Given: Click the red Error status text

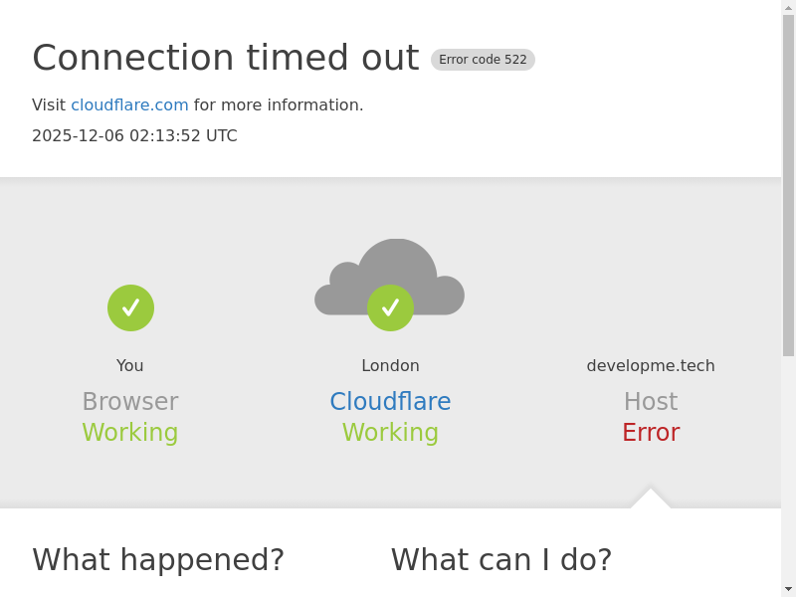Looking at the screenshot, I should tap(651, 433).
